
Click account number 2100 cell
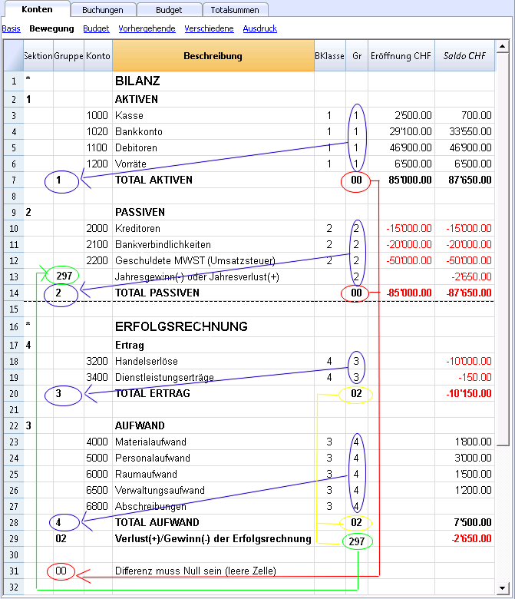(x=98, y=244)
